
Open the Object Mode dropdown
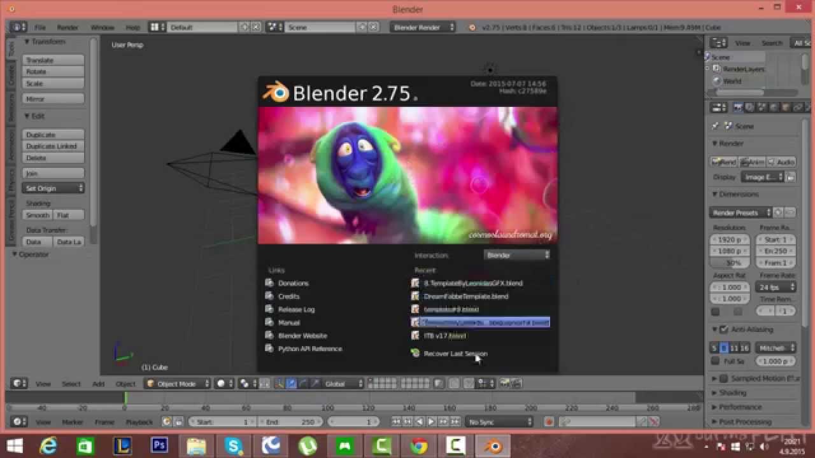[177, 384]
